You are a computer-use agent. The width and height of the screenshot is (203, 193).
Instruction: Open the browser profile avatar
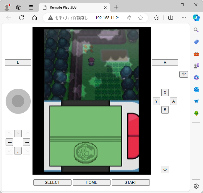(x=7, y=7)
